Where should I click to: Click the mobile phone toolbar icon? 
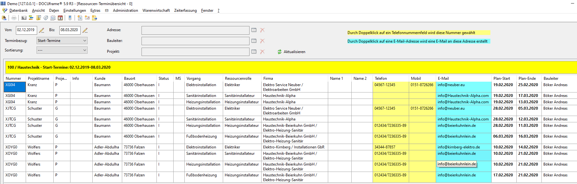coord(70,18)
